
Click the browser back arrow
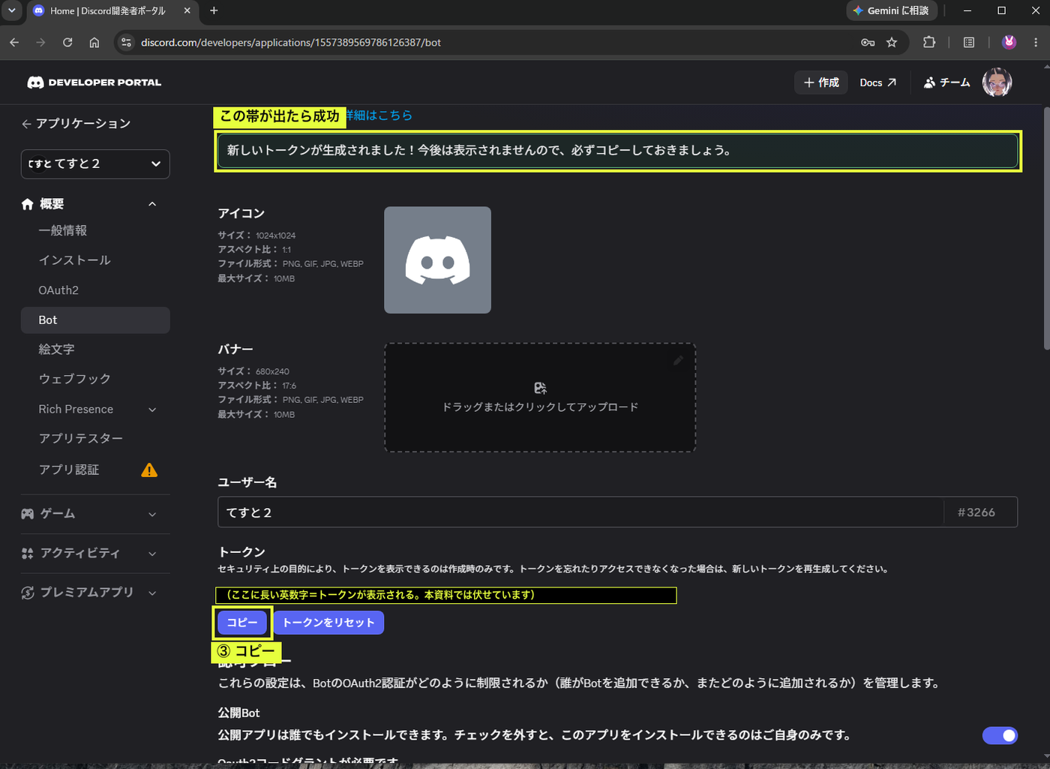coord(14,43)
